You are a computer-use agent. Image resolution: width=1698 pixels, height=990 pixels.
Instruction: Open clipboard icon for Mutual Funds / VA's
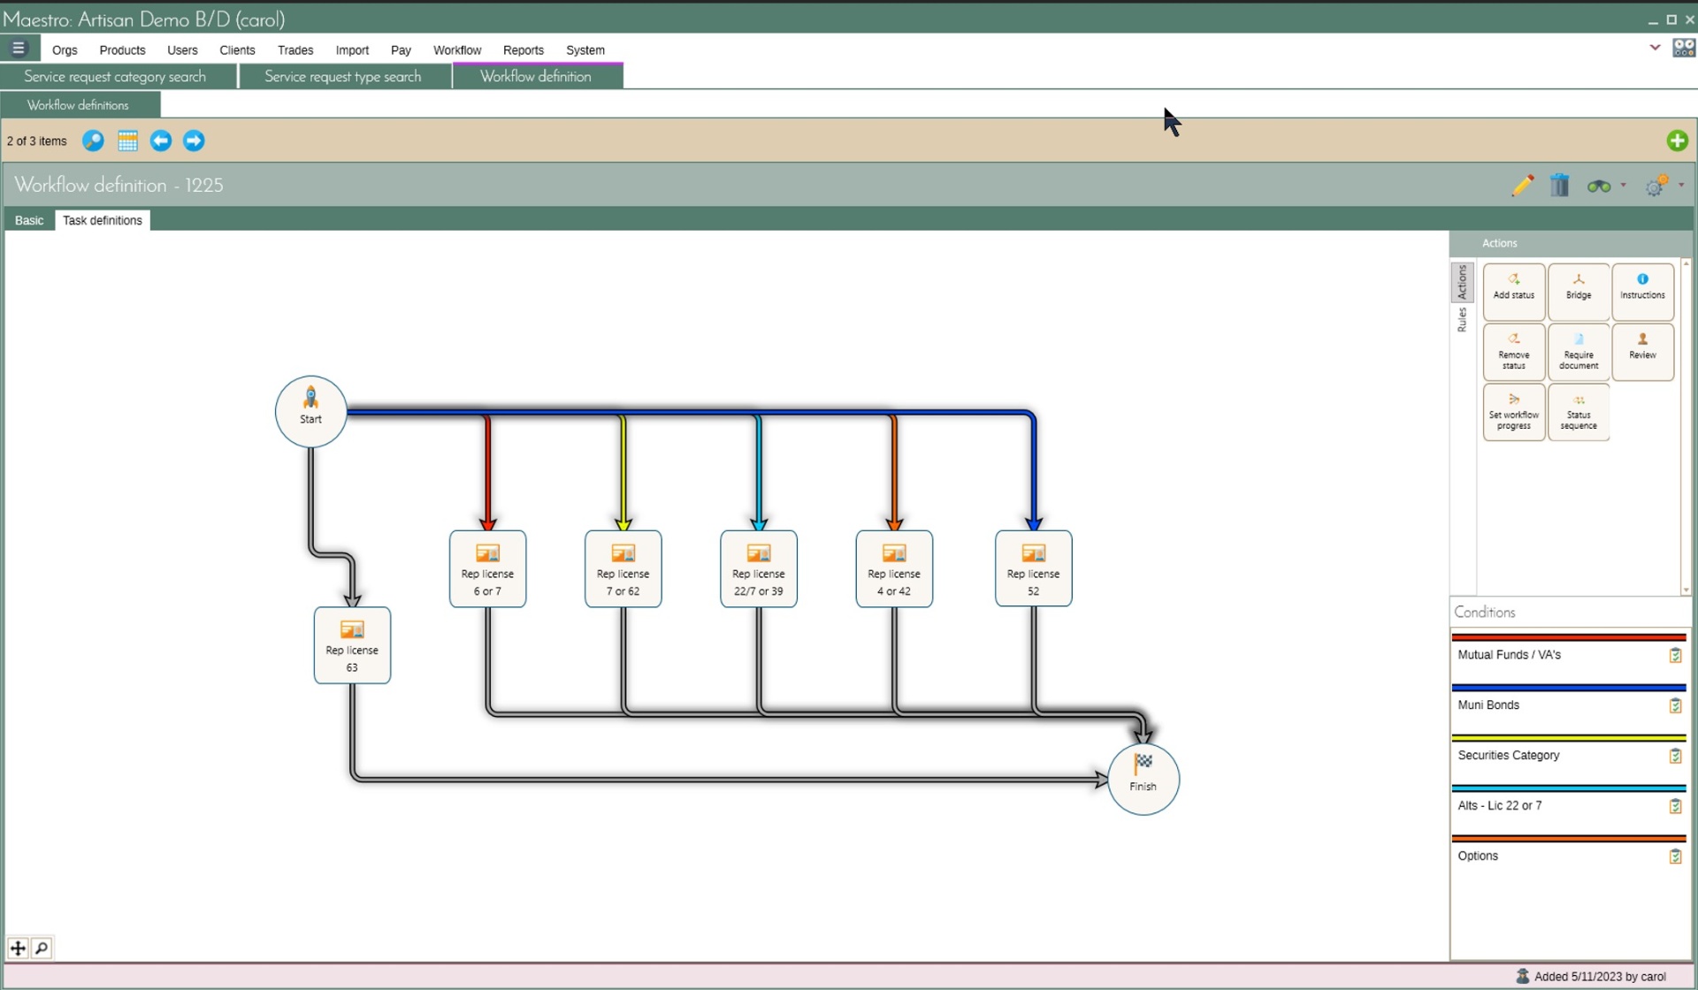pyautogui.click(x=1674, y=655)
